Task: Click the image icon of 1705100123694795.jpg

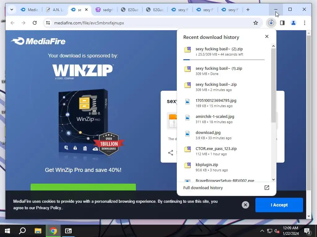Action: point(188,101)
